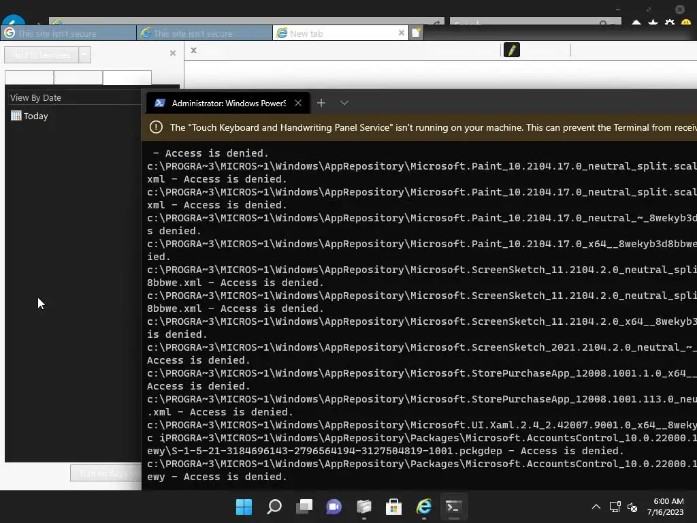Close the favorites side panel
697x523 pixels.
[x=173, y=53]
